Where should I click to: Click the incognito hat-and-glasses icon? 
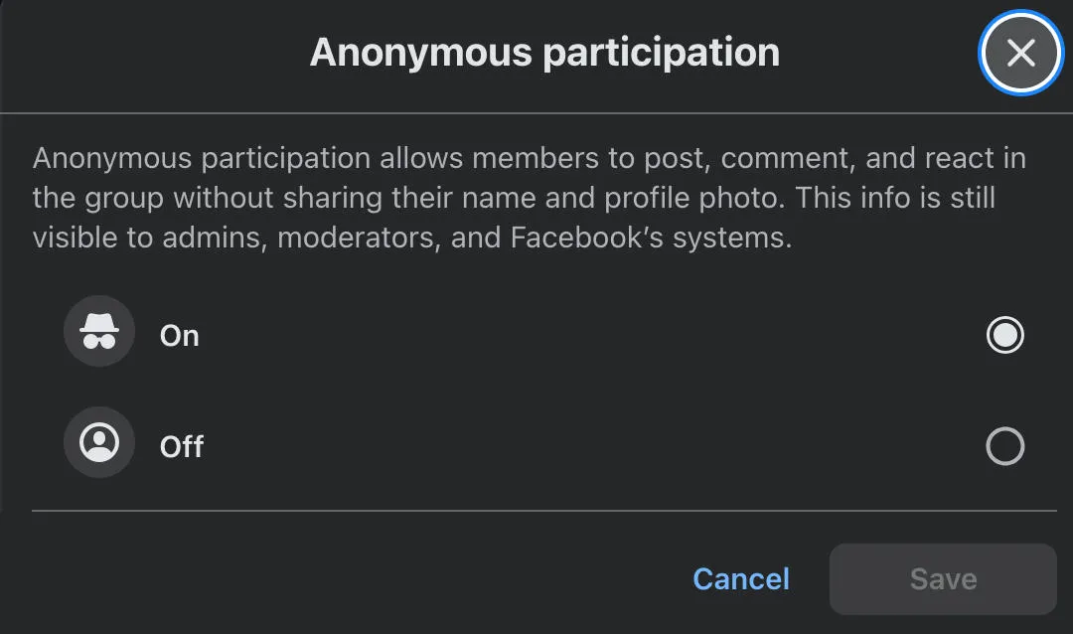(x=99, y=331)
